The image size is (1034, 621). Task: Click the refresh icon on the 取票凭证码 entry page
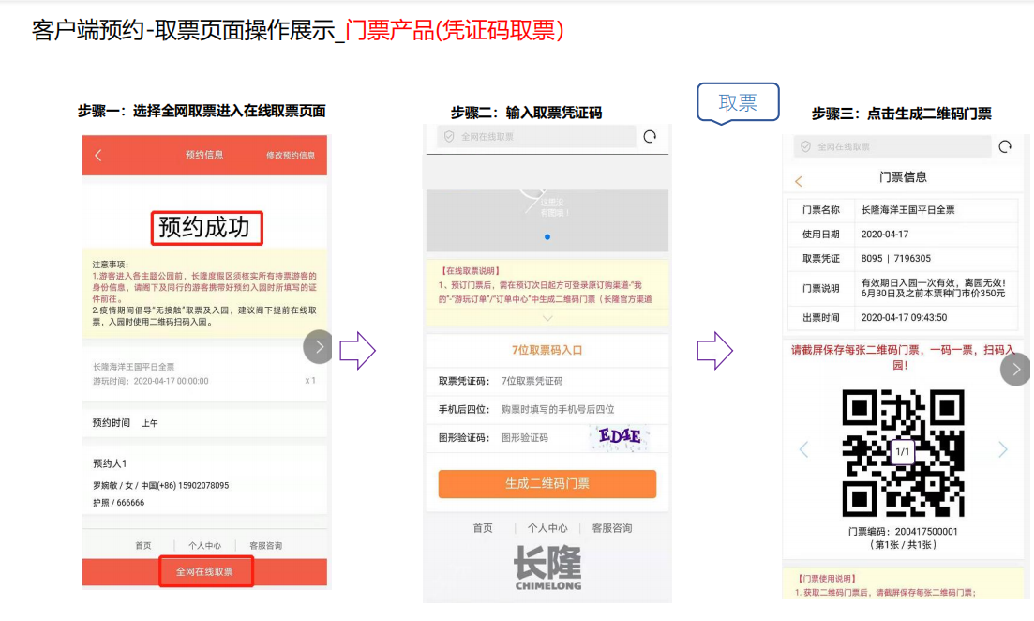pos(651,137)
